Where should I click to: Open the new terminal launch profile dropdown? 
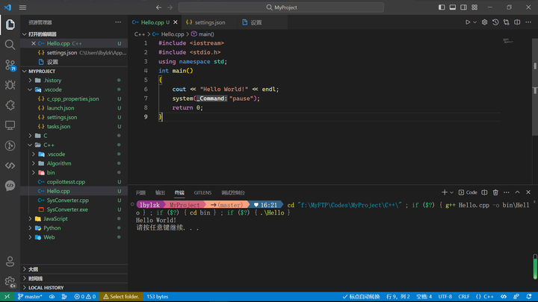click(x=451, y=192)
